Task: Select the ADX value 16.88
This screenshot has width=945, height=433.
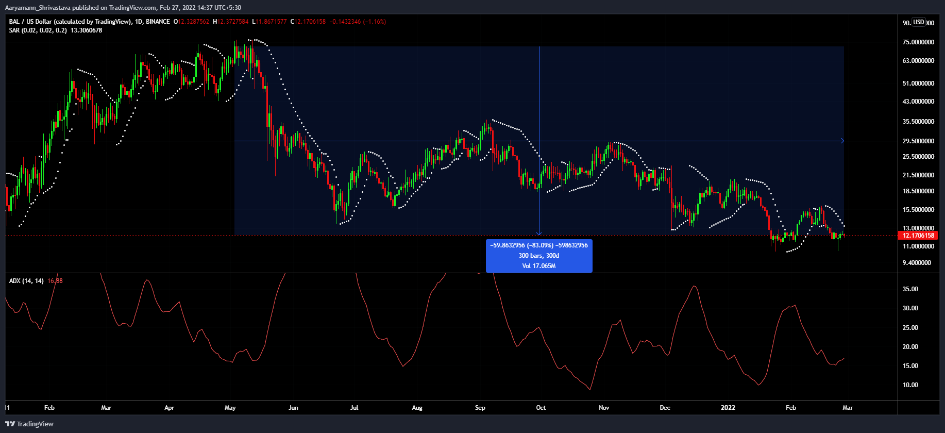Action: (x=55, y=281)
